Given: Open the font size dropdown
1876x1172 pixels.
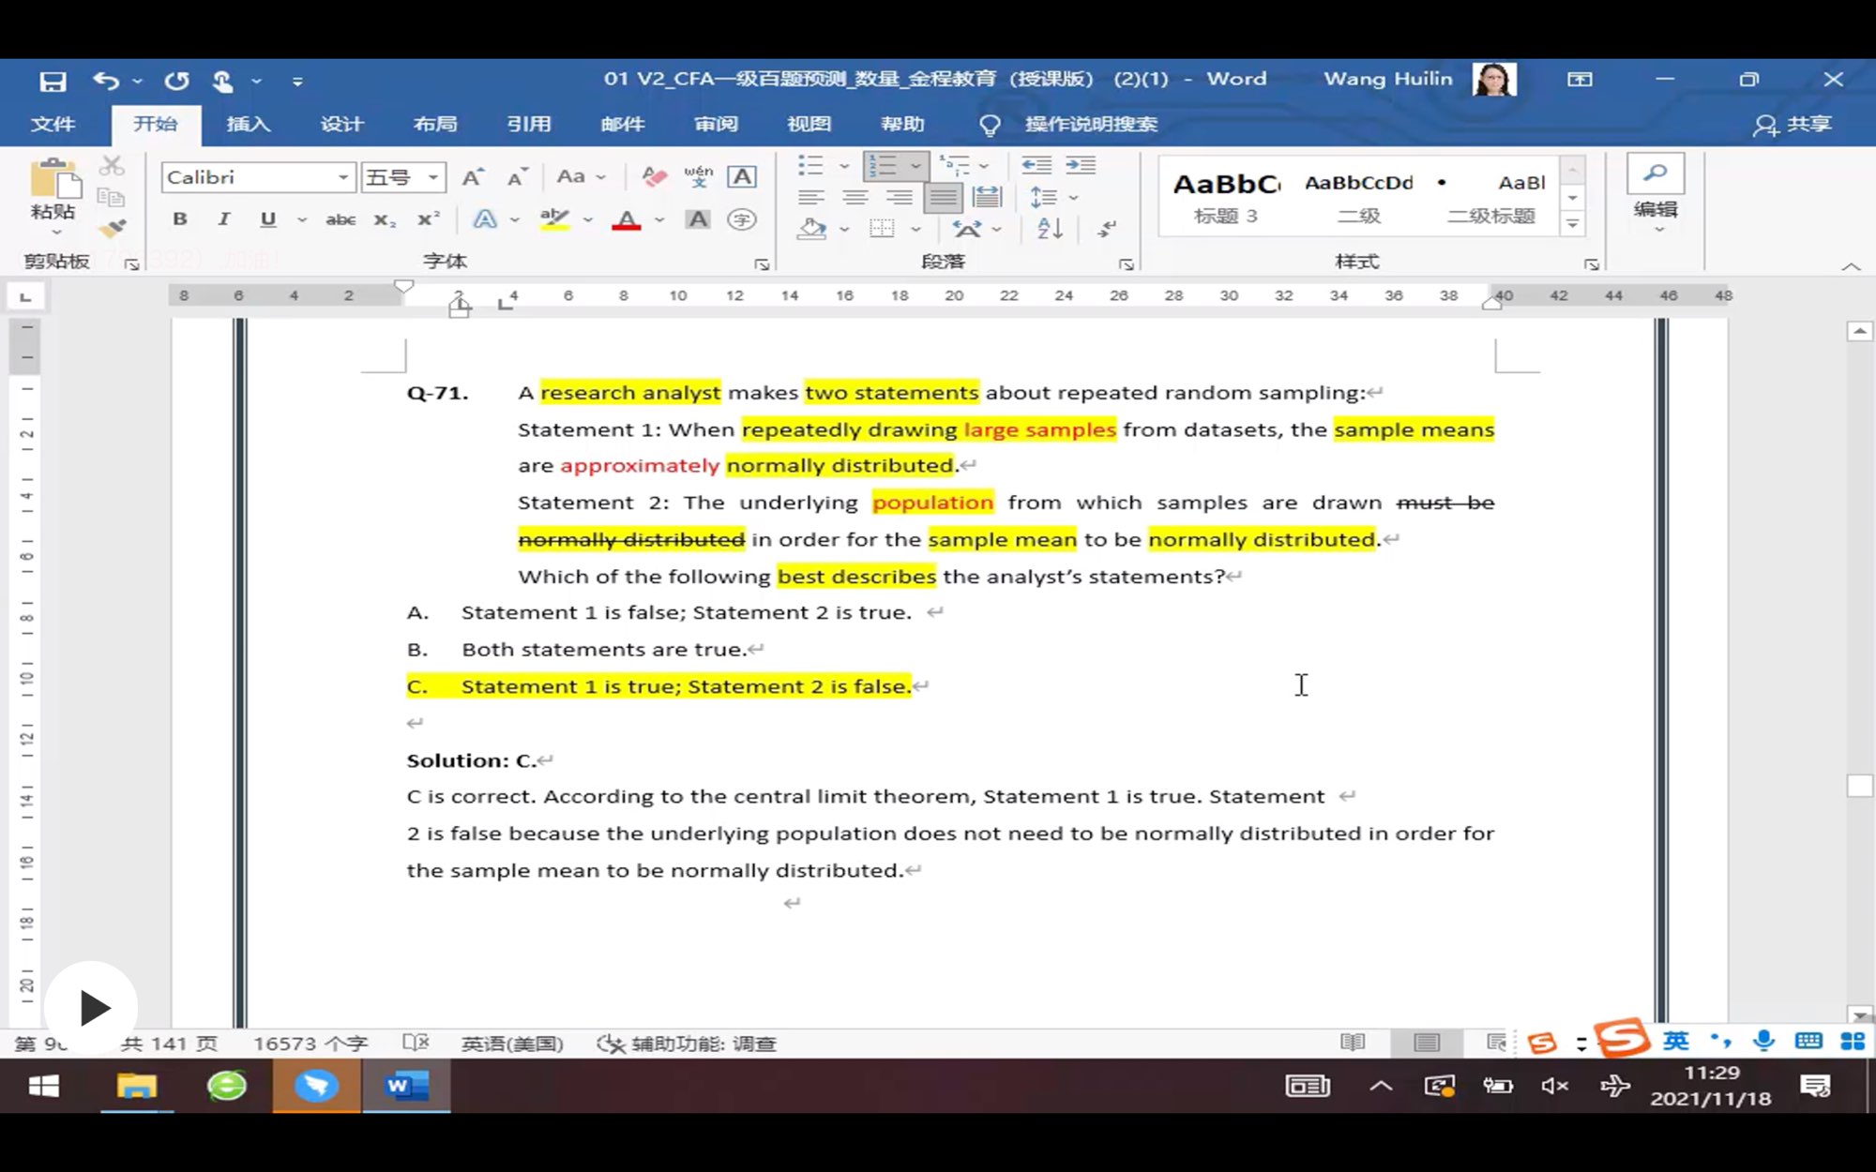Looking at the screenshot, I should tap(433, 177).
